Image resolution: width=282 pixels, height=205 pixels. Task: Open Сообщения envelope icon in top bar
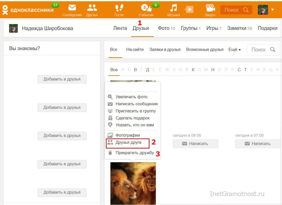72,9
